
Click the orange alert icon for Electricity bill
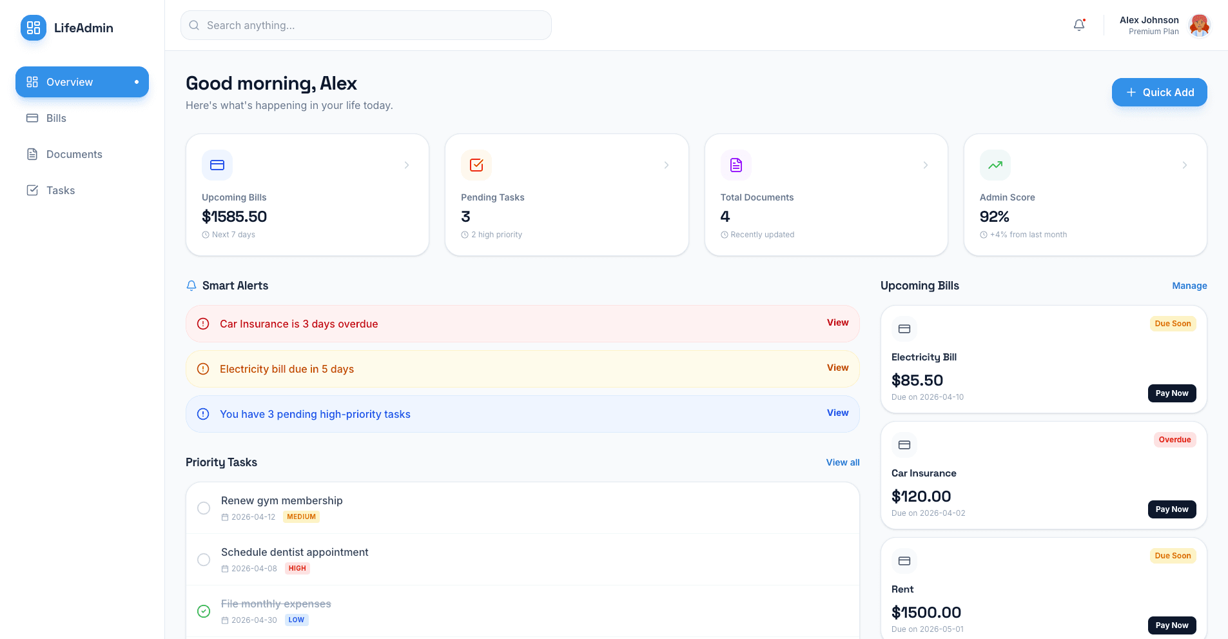tap(203, 369)
